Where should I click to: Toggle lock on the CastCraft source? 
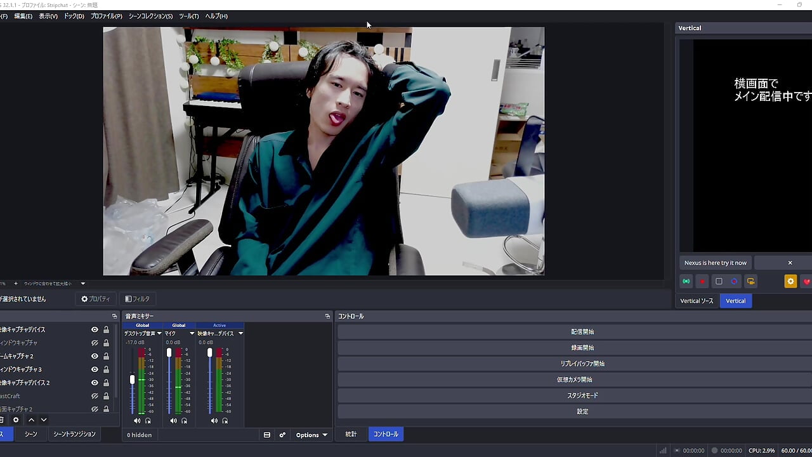[x=106, y=396]
